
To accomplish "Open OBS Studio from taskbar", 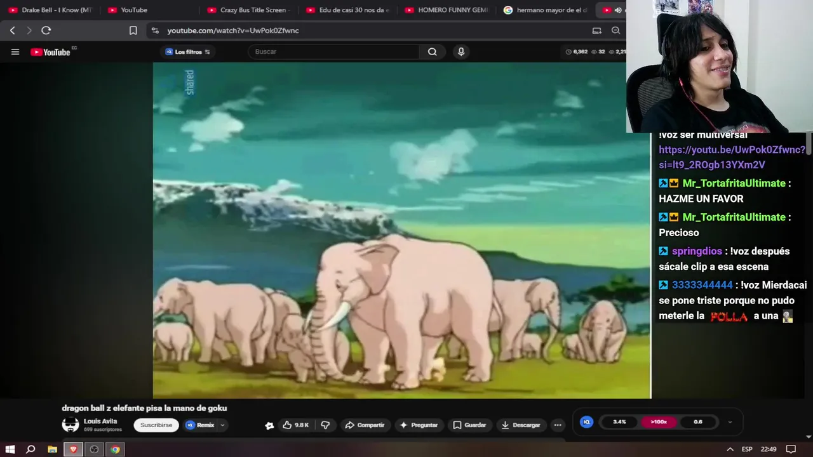I will pyautogui.click(x=94, y=449).
